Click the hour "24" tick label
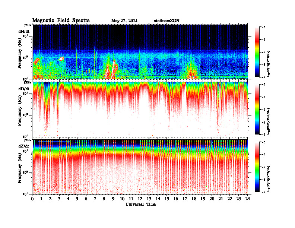The height and width of the screenshot is (228, 295). pos(248,199)
